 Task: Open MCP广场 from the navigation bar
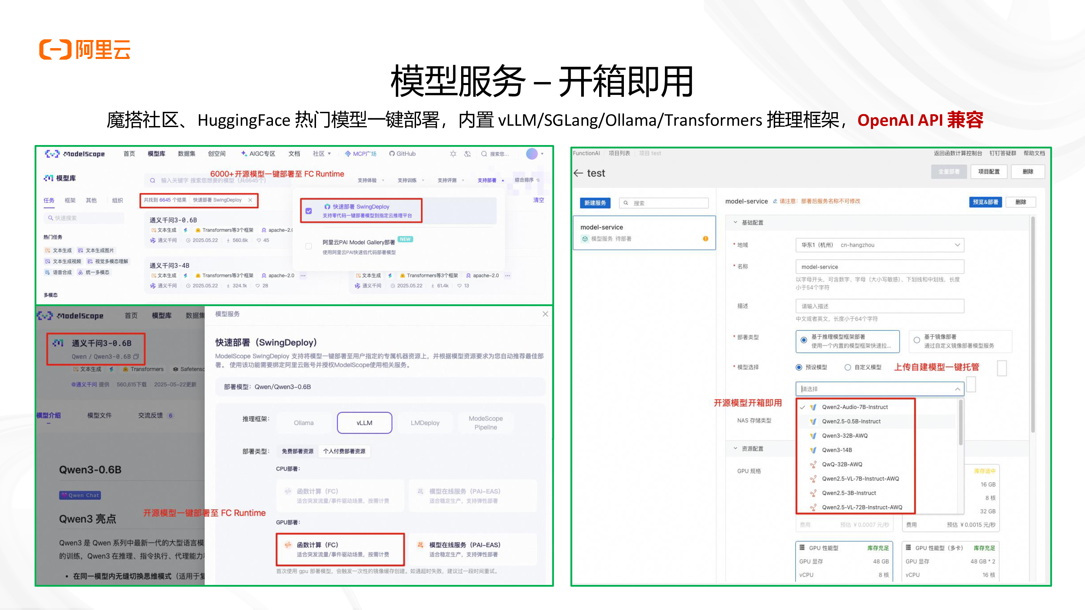click(360, 154)
